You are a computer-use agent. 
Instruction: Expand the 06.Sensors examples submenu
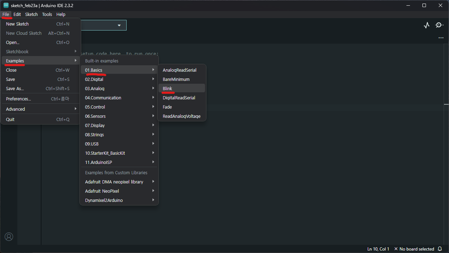[119, 116]
